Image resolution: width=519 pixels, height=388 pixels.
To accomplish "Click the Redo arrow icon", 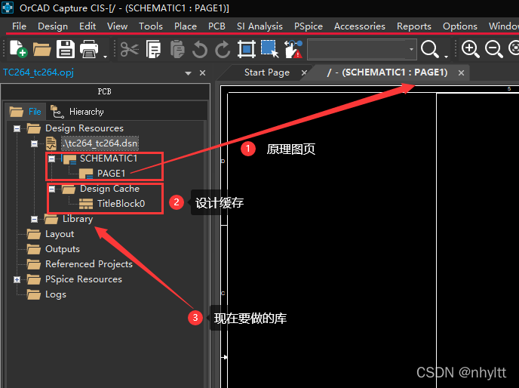I will pos(223,50).
